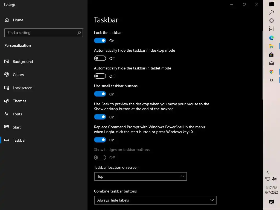Open Taskbar location on screen dropdown
This screenshot has width=280, height=210.
140,176
